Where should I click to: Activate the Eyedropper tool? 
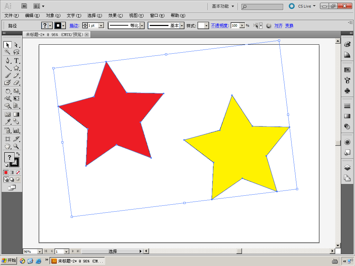[8, 122]
